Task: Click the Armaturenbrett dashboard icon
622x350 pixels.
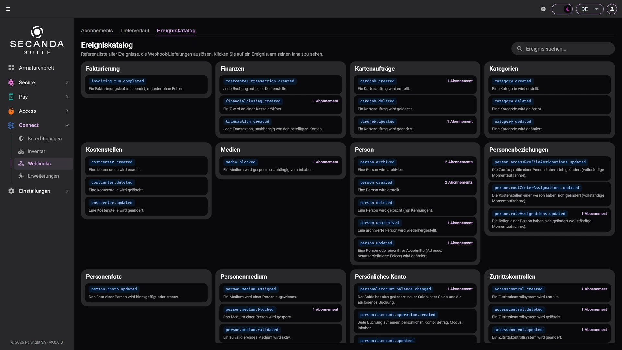Action: tap(11, 68)
